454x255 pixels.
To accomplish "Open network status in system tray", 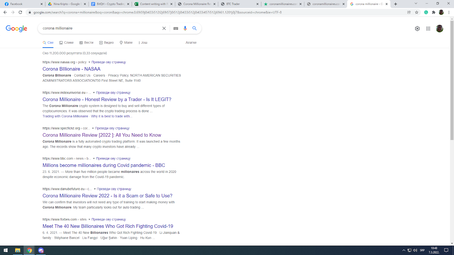I will [x=409, y=250].
